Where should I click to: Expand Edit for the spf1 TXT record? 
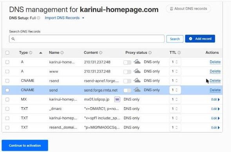[x=215, y=118]
